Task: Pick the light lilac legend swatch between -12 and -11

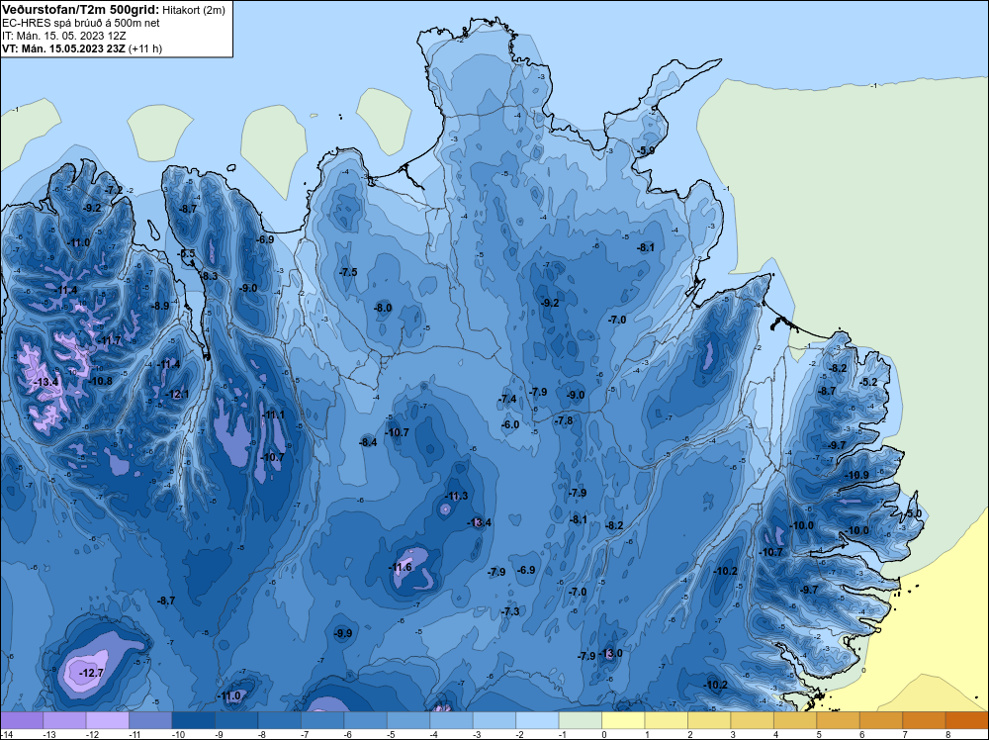Action: click(x=107, y=720)
